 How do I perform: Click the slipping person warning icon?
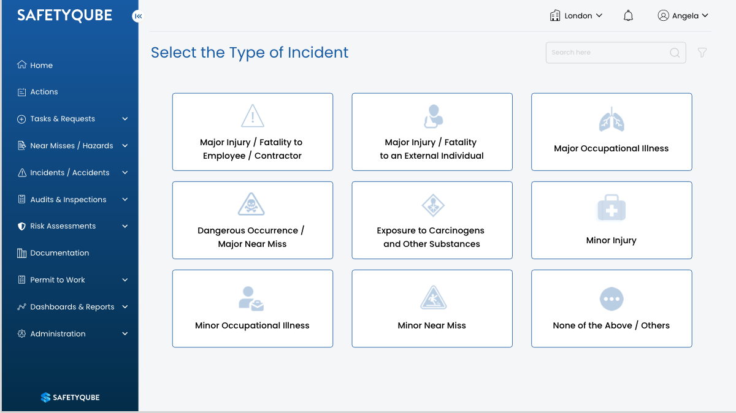coord(434,297)
